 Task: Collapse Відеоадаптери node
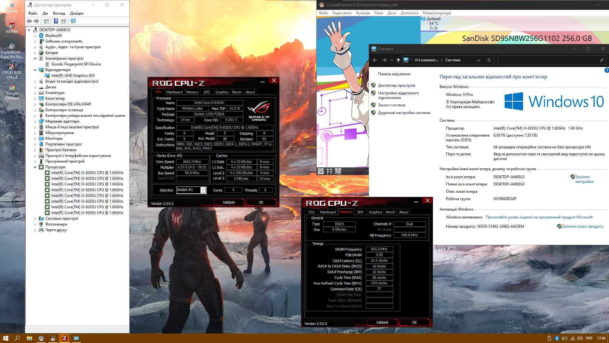tap(35, 70)
